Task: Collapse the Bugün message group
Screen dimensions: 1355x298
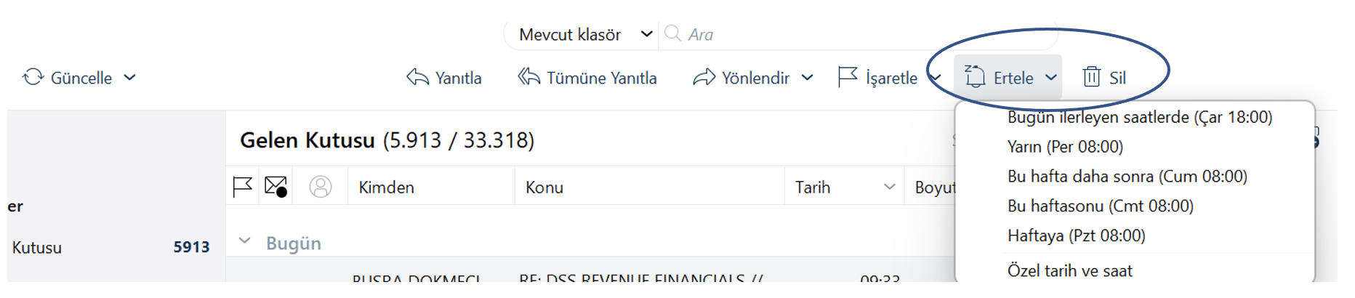Action: coord(245,241)
